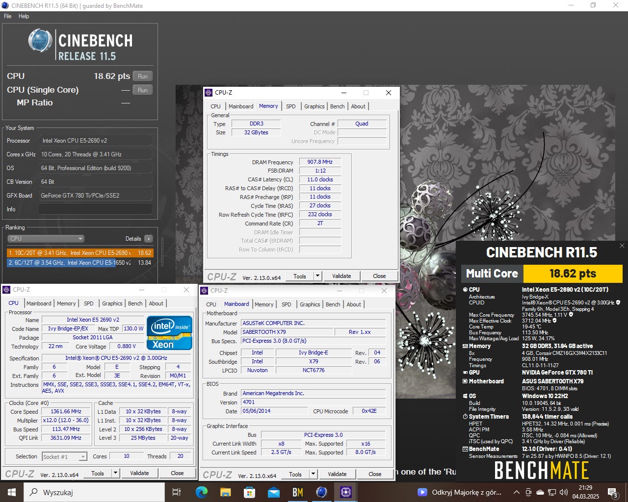Open About tab in Memory CPU-Z window
The width and height of the screenshot is (628, 502).
(358, 106)
